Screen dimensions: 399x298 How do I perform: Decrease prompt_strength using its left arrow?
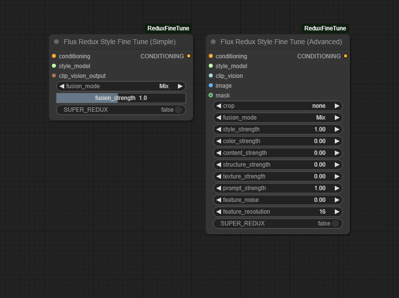(x=218, y=188)
